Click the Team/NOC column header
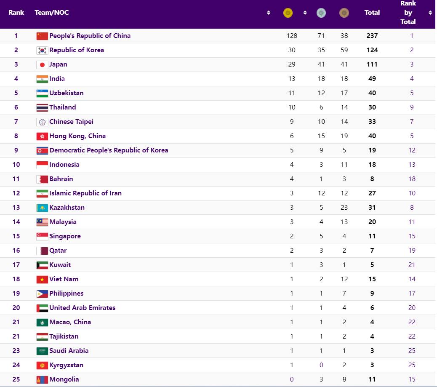The width and height of the screenshot is (437, 387). pos(51,13)
